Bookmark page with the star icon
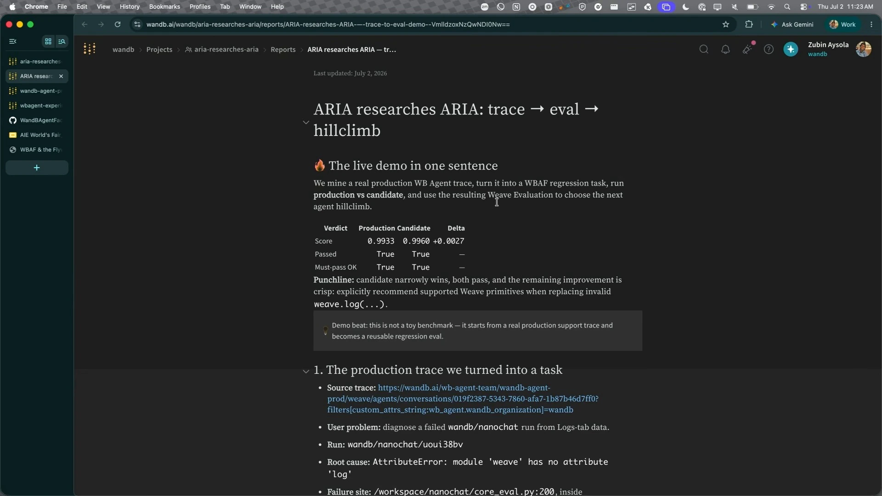This screenshot has width=882, height=496. [x=726, y=24]
